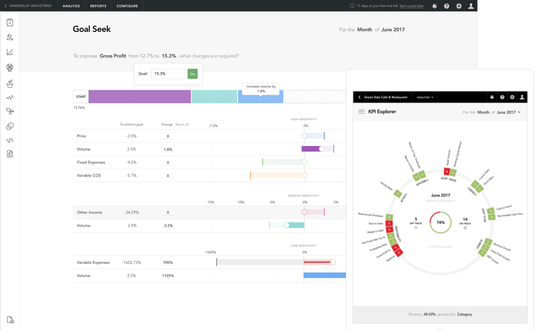Select the telescope icon in sidebar

10,111
